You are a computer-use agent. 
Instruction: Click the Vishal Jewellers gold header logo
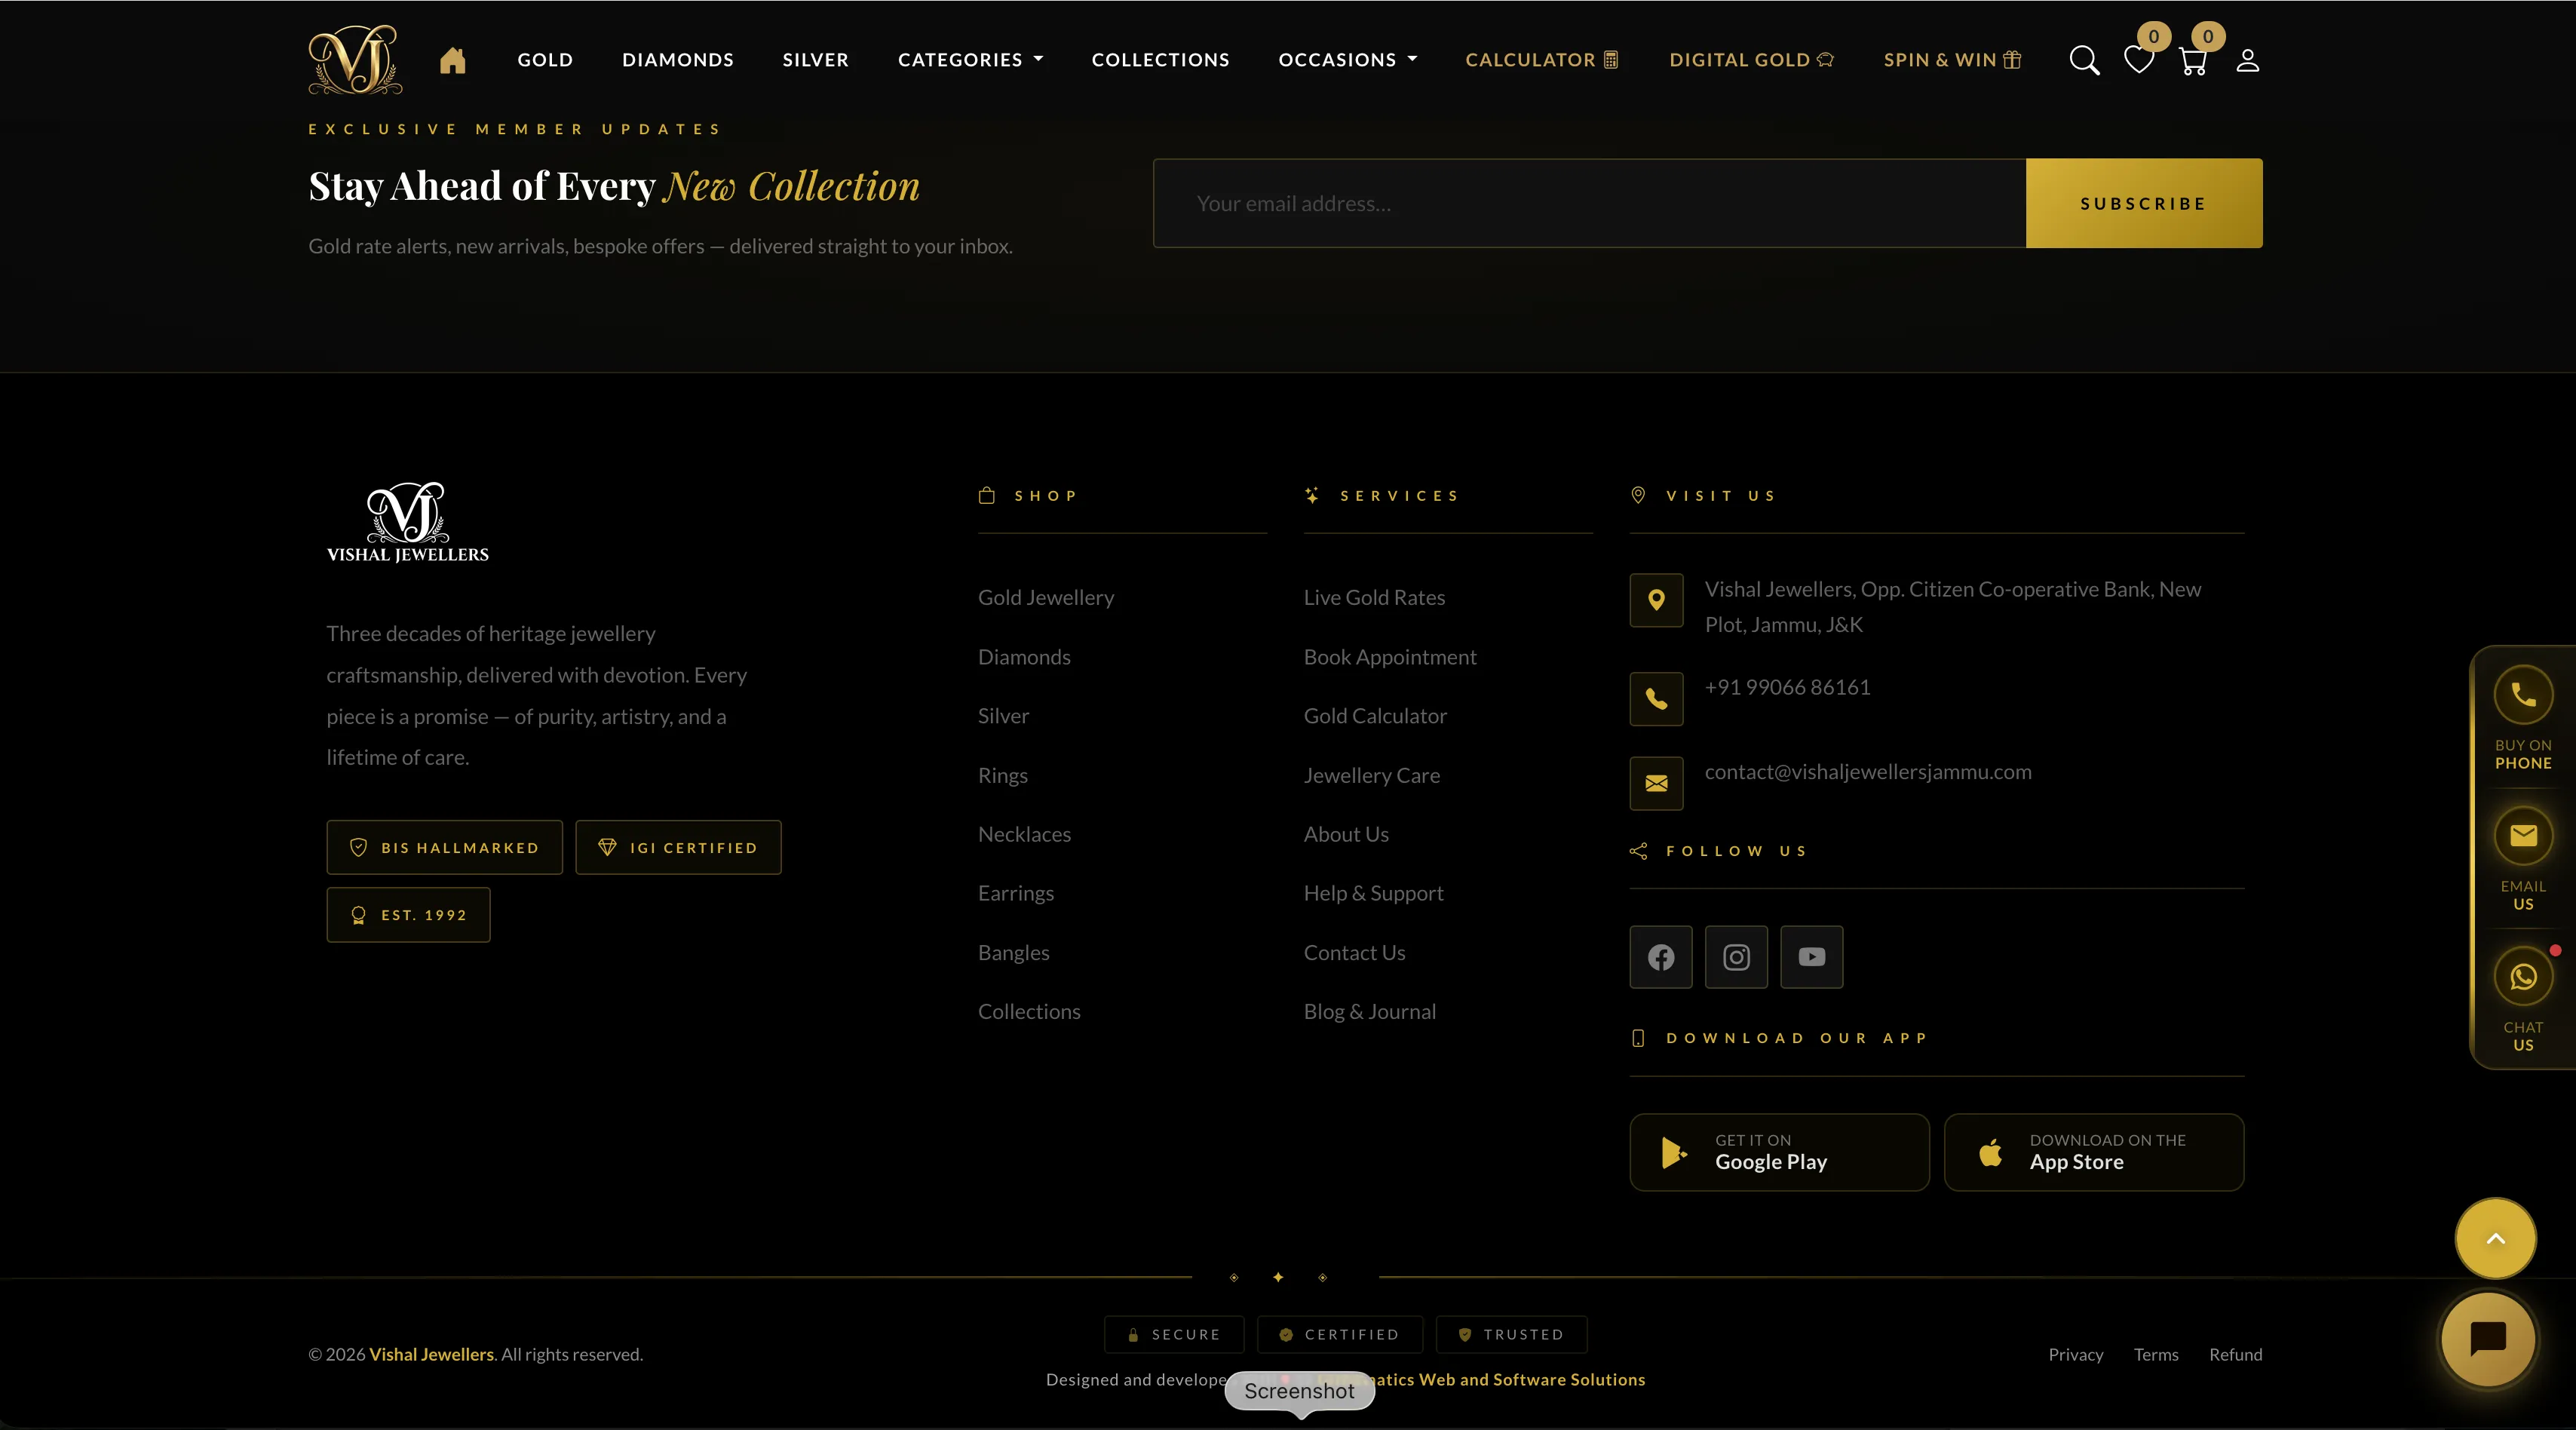pos(355,60)
